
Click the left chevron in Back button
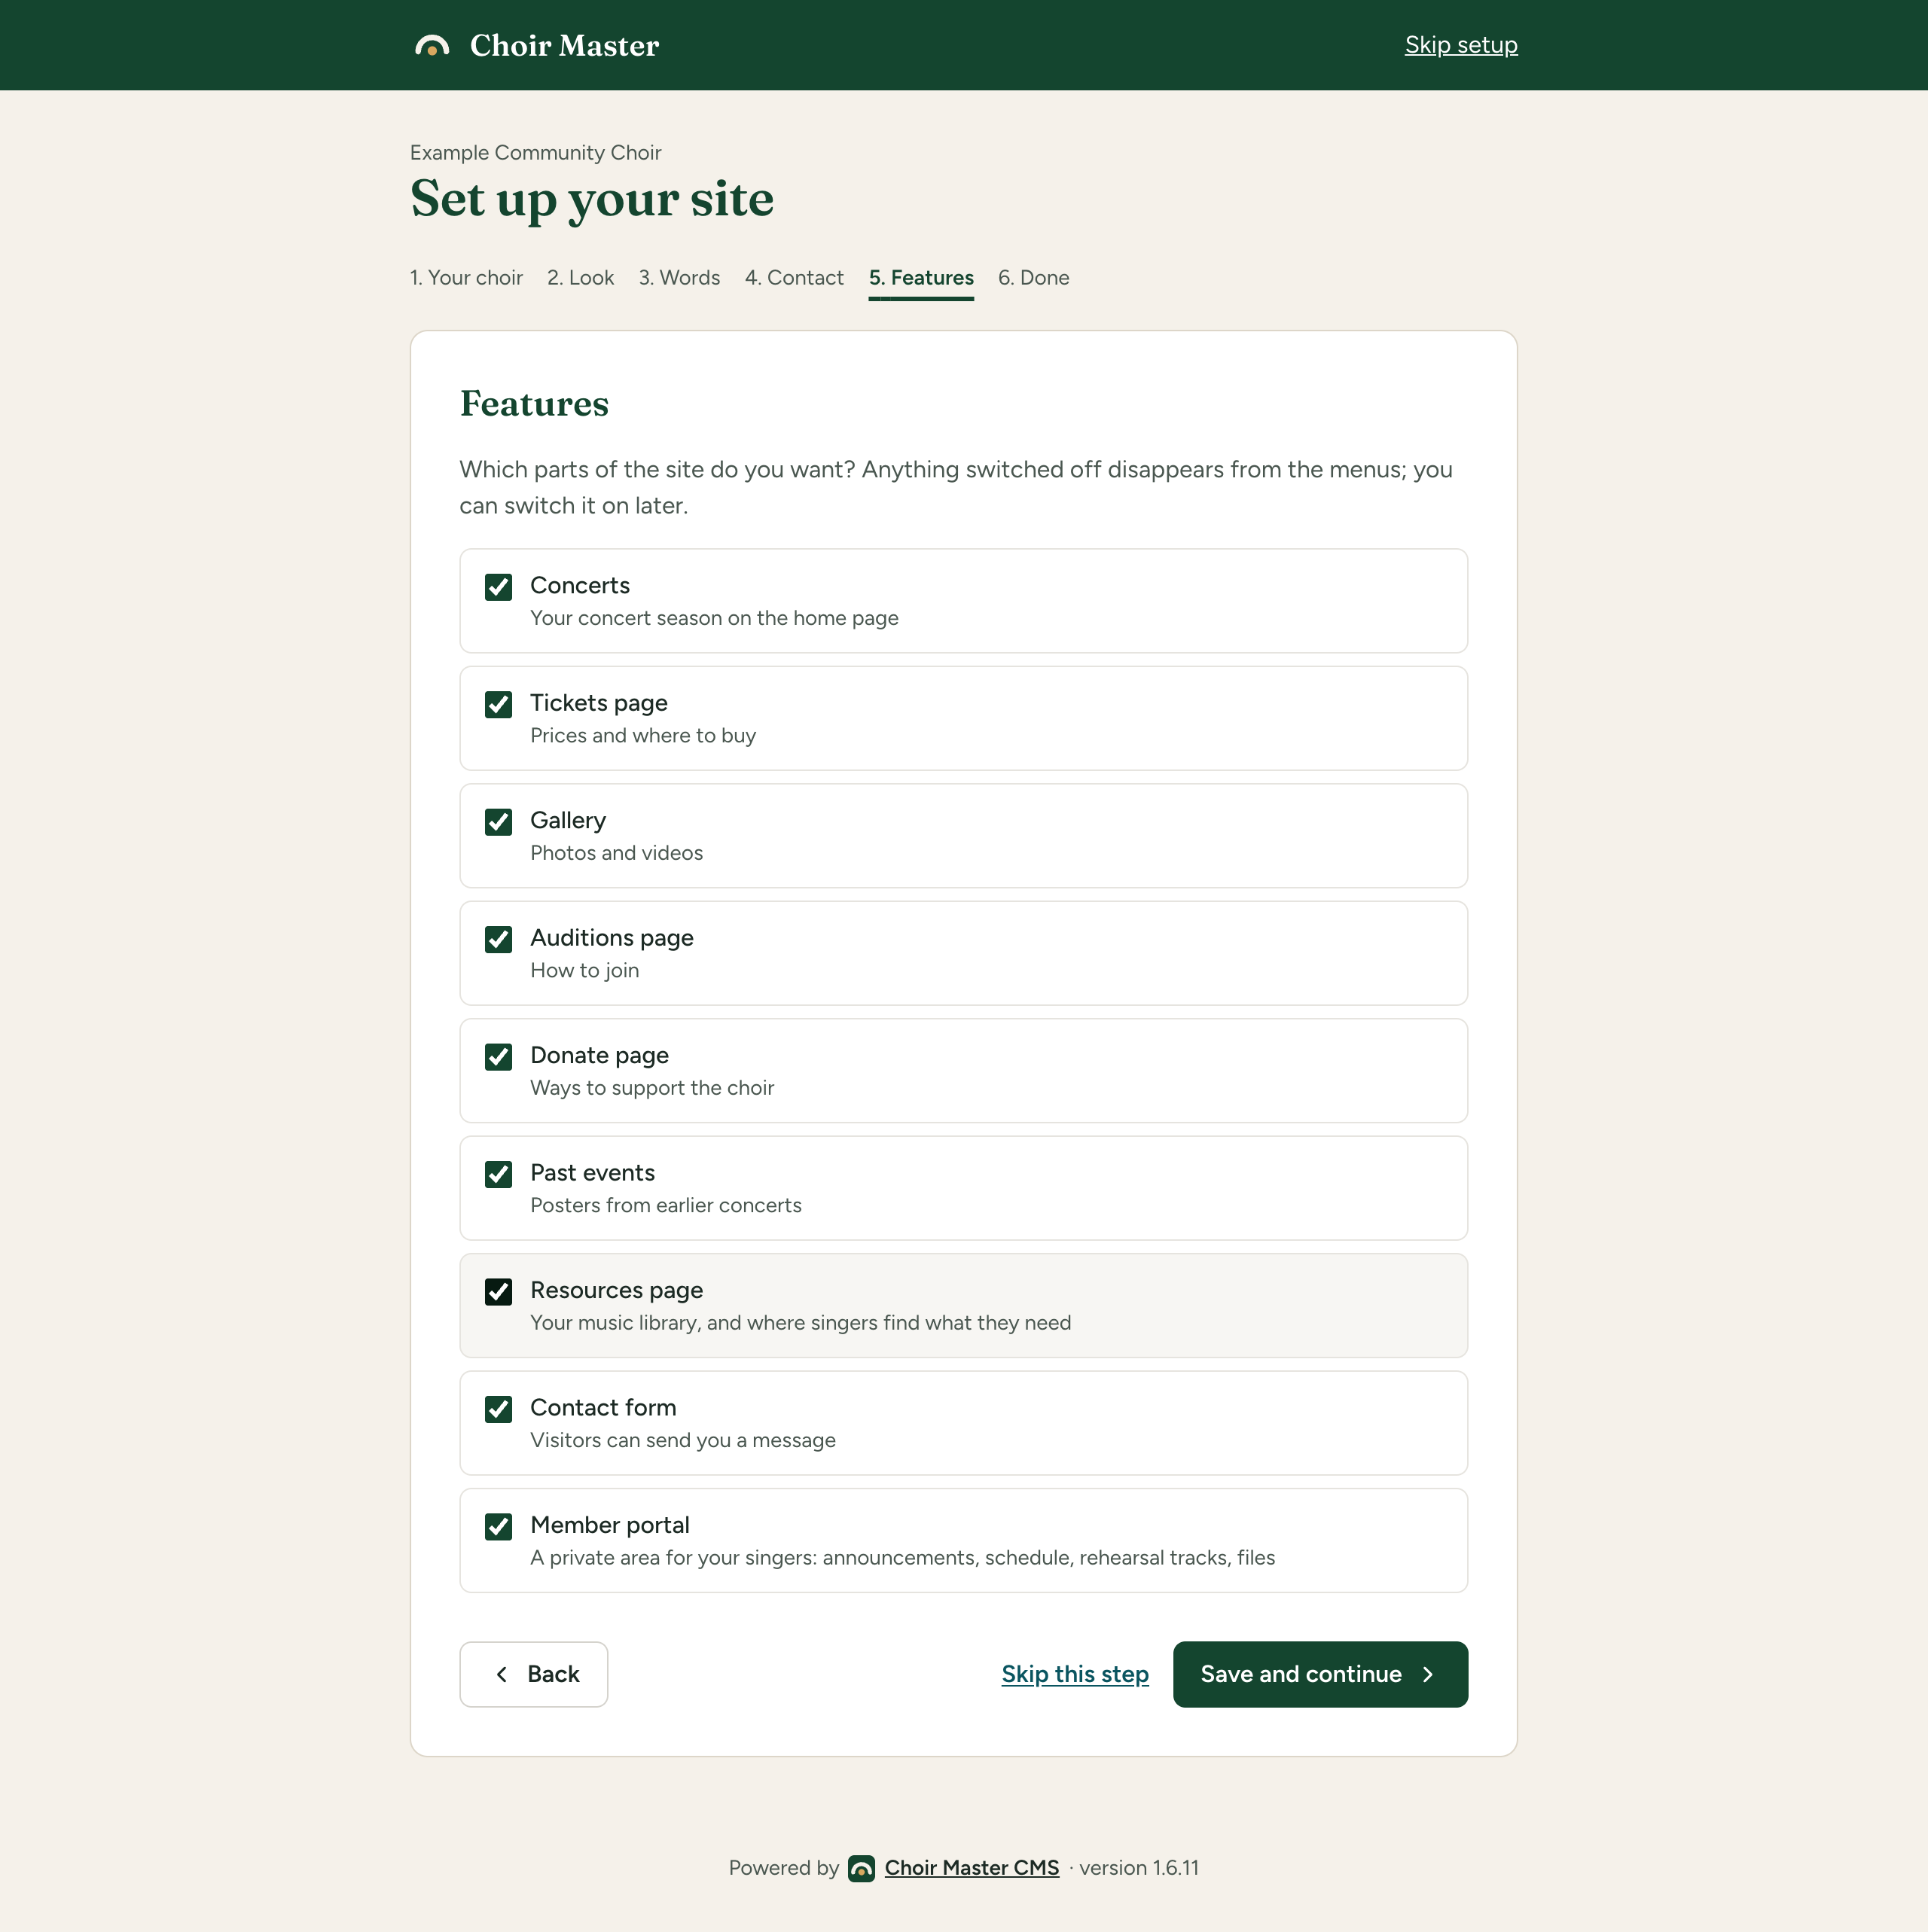[x=502, y=1674]
